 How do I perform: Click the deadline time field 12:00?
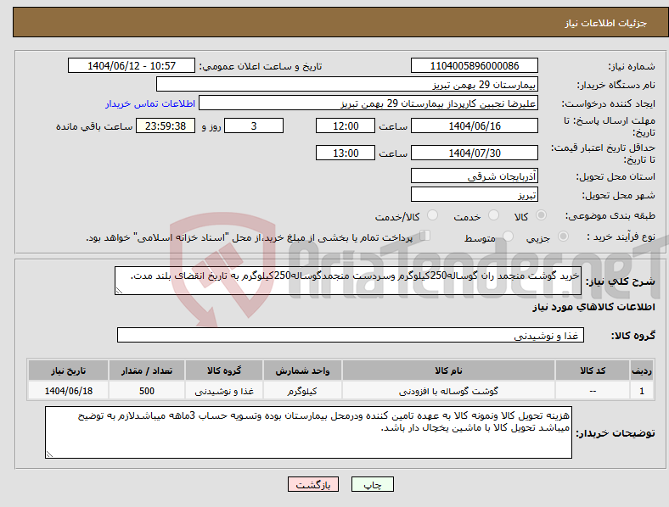[x=346, y=125]
